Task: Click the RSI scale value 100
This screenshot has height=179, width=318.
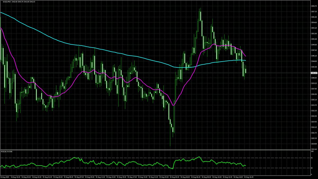Action: pyautogui.click(x=312, y=151)
